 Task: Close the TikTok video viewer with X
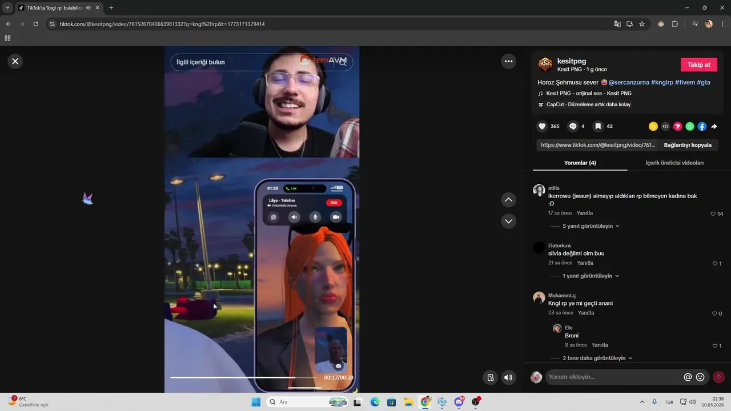(15, 61)
